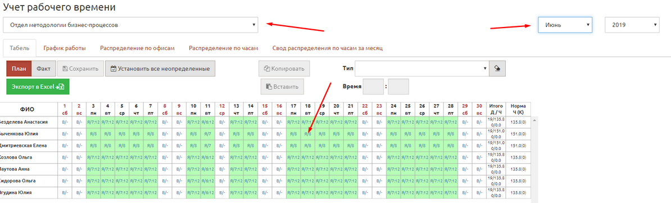The height and width of the screenshot is (203, 671).
Task: Select the Безделева Анастасия row name
Action: tap(24, 122)
